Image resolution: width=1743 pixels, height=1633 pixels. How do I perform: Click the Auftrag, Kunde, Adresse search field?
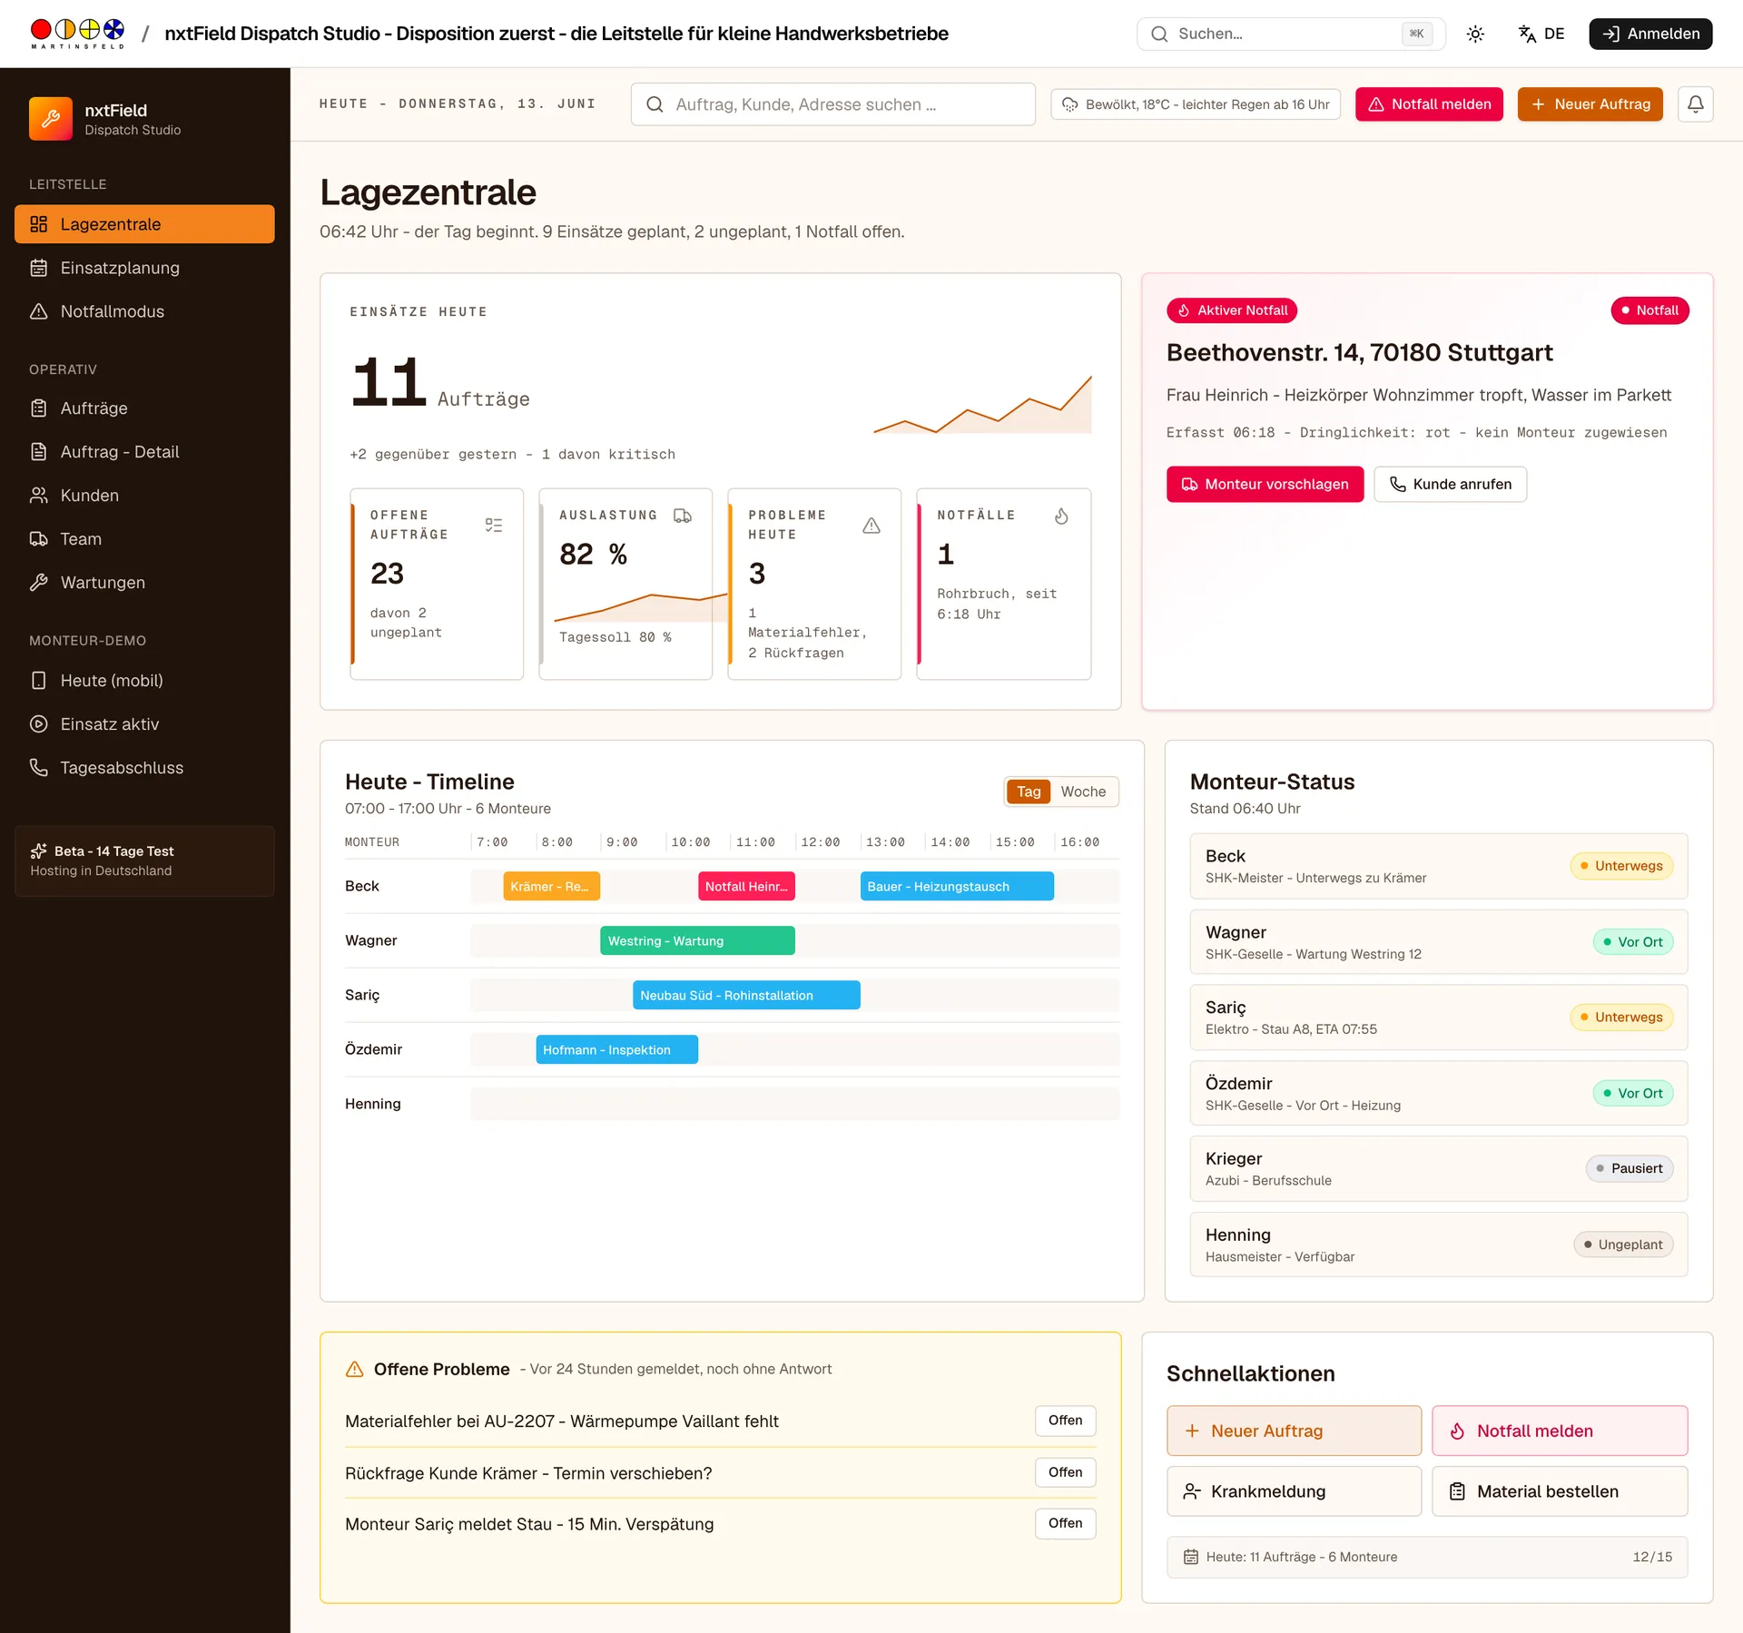tap(832, 104)
